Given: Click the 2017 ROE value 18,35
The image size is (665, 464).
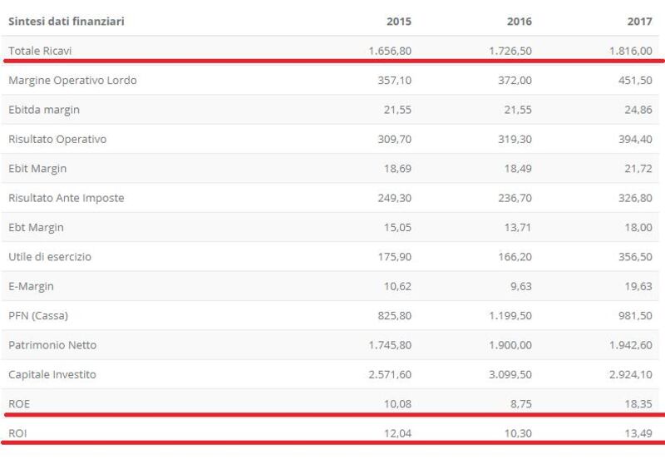Looking at the screenshot, I should [638, 404].
